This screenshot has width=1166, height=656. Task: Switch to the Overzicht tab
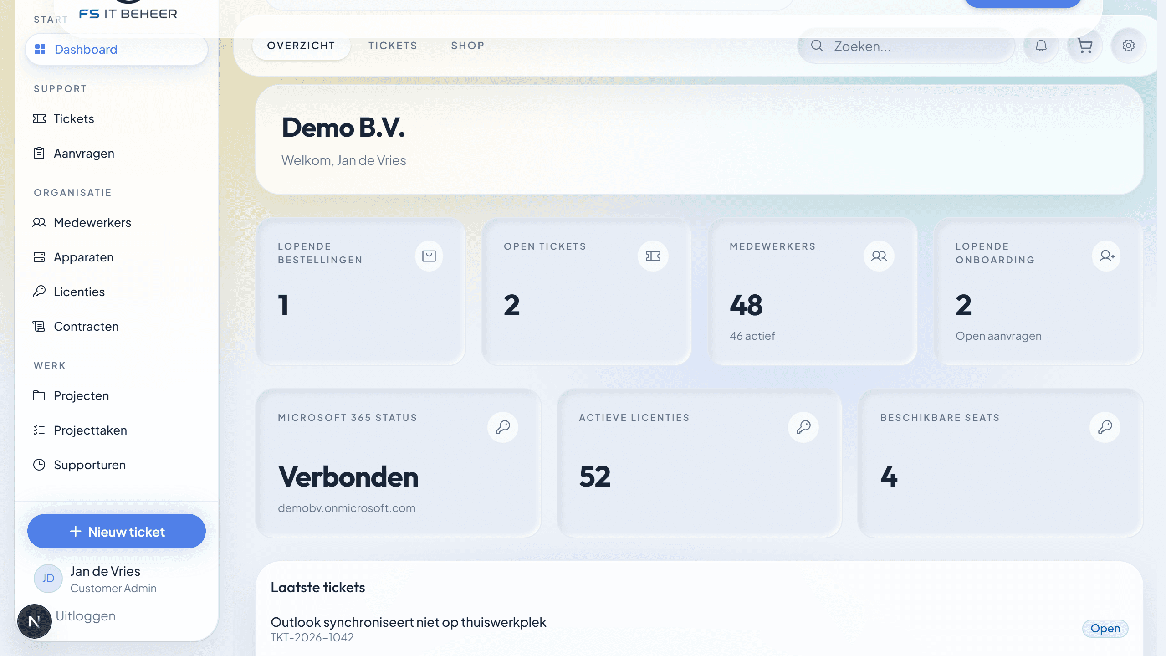pos(301,46)
